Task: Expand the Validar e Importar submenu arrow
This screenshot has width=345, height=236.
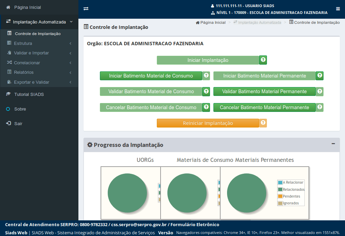Action: click(71, 53)
